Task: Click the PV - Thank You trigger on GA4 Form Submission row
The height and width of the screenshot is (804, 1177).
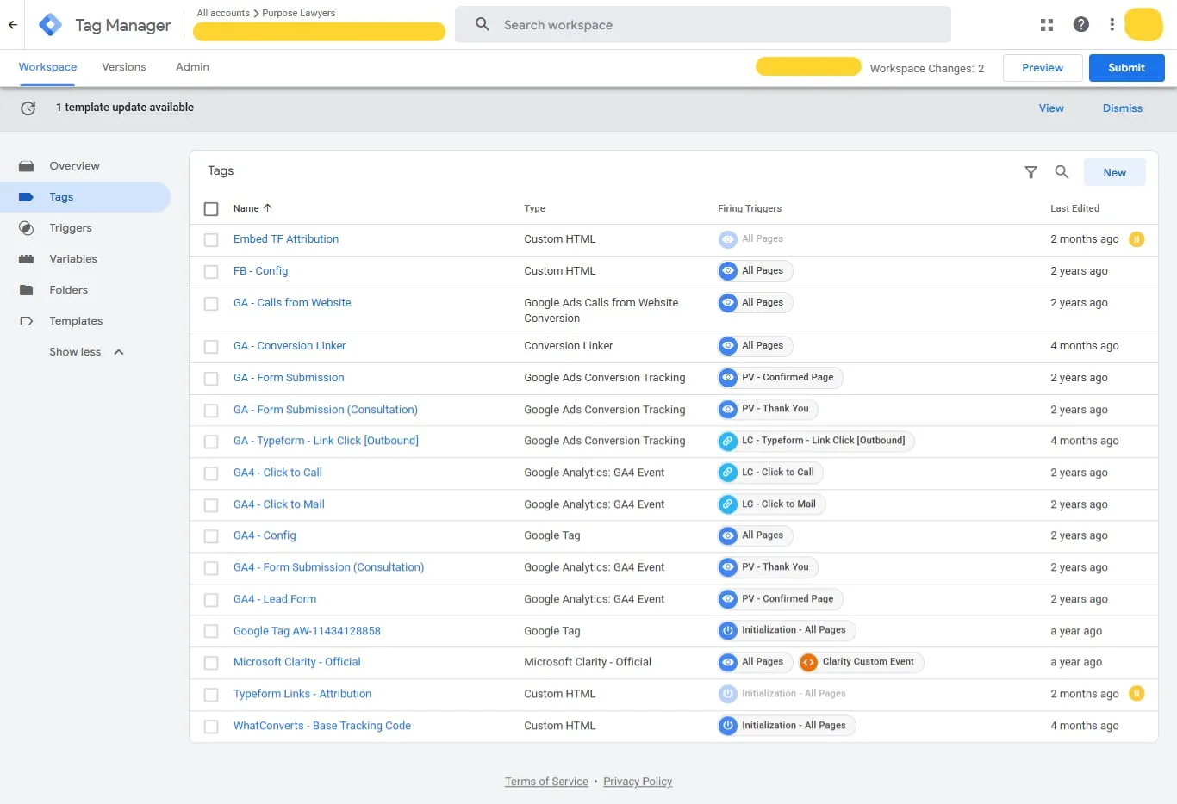Action: (768, 567)
